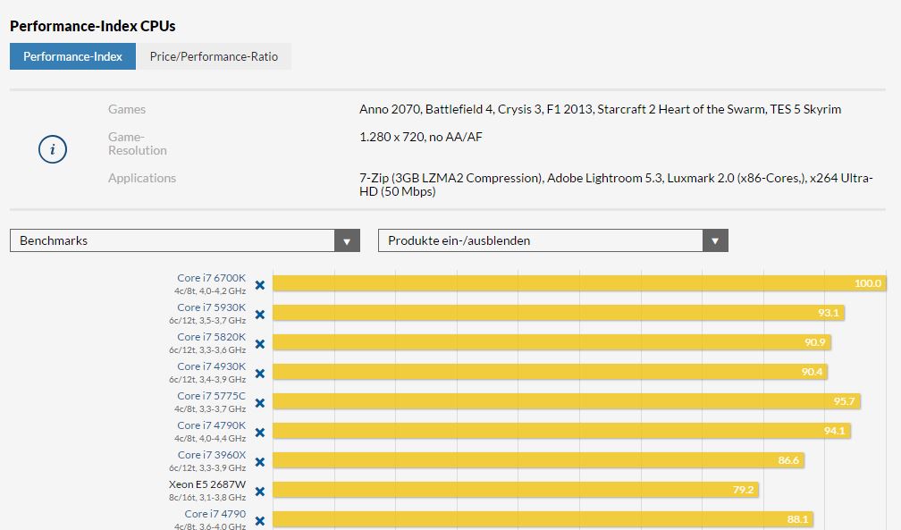This screenshot has width=901, height=530.
Task: Open the Core i7 5930K link
Action: tap(212, 307)
